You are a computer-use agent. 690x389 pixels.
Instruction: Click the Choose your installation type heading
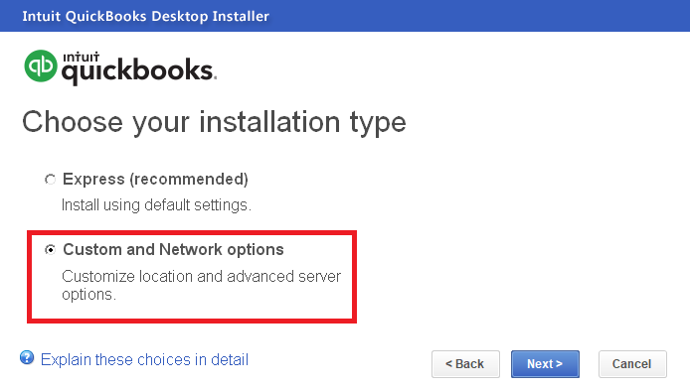coord(214,122)
